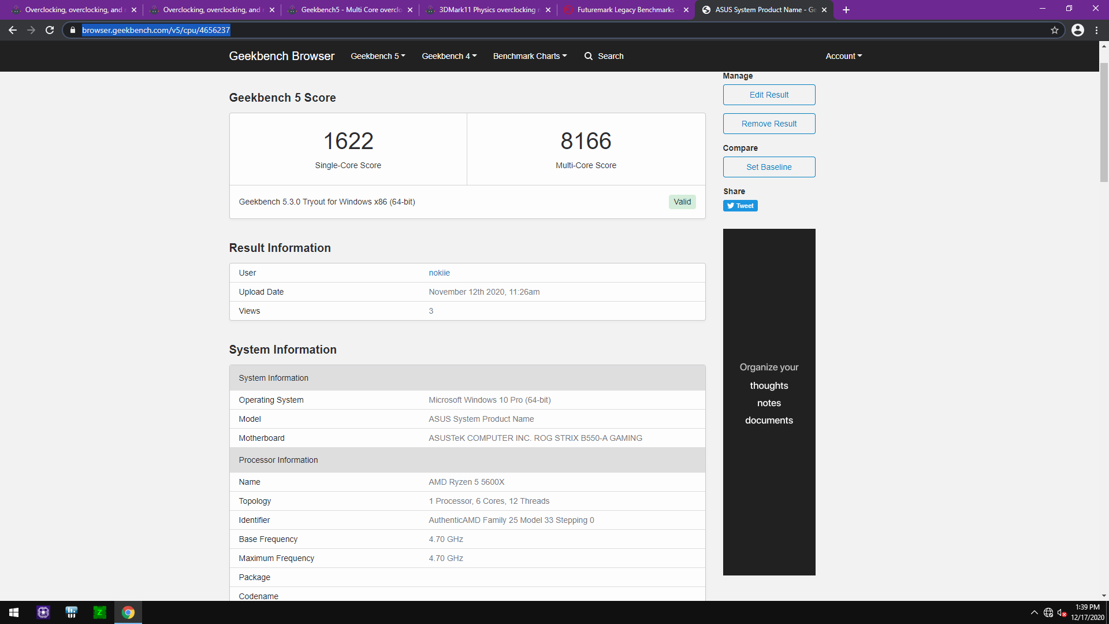Click 1 Processor, 6 Cores, 12 Threads

point(489,501)
